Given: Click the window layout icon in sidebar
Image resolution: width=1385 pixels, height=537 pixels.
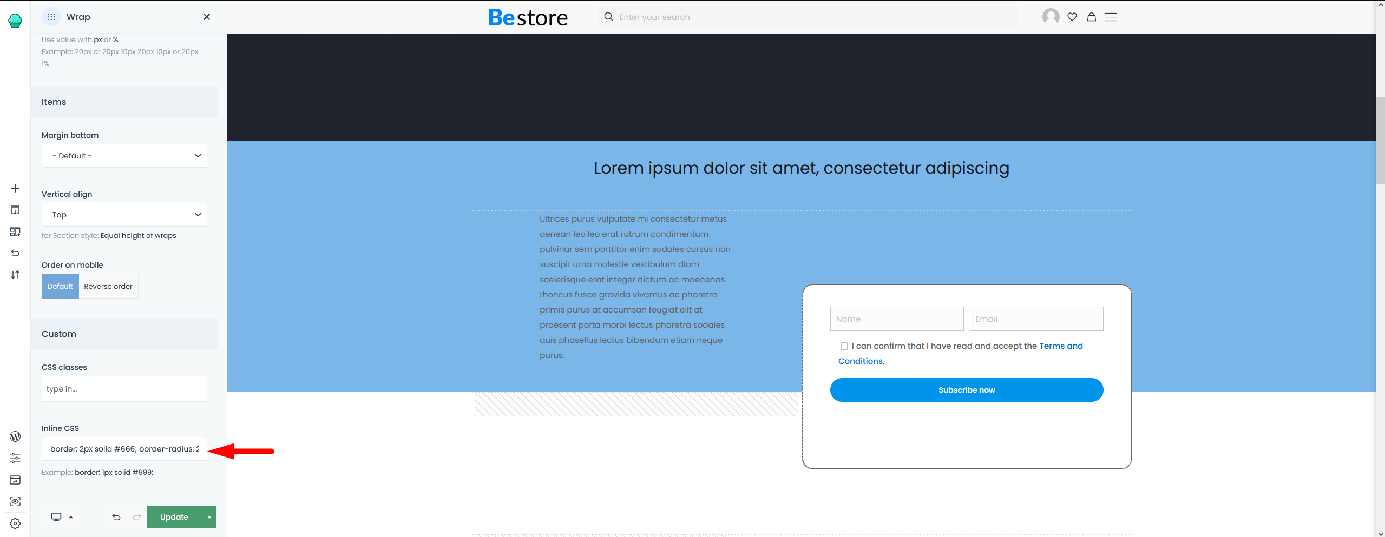Looking at the screenshot, I should (x=15, y=480).
